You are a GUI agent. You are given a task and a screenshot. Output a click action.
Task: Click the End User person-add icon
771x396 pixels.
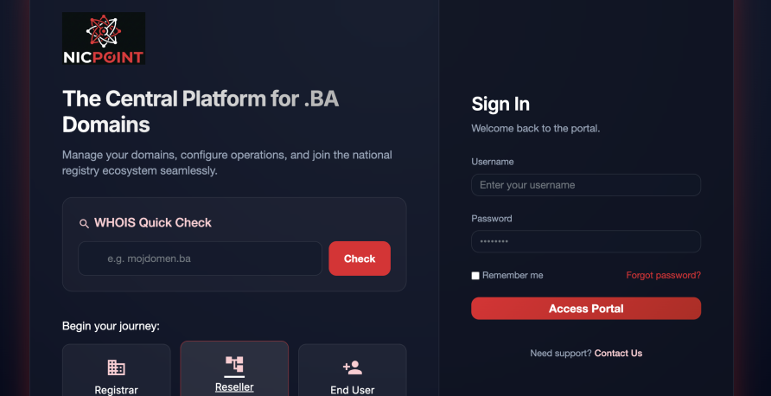click(352, 367)
